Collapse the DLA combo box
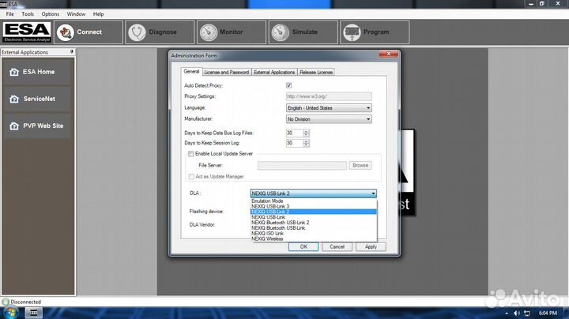 tap(373, 193)
